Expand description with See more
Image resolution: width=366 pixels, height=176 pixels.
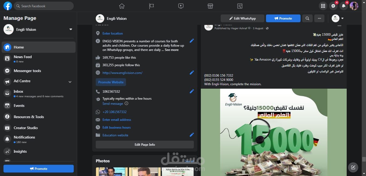(172, 50)
